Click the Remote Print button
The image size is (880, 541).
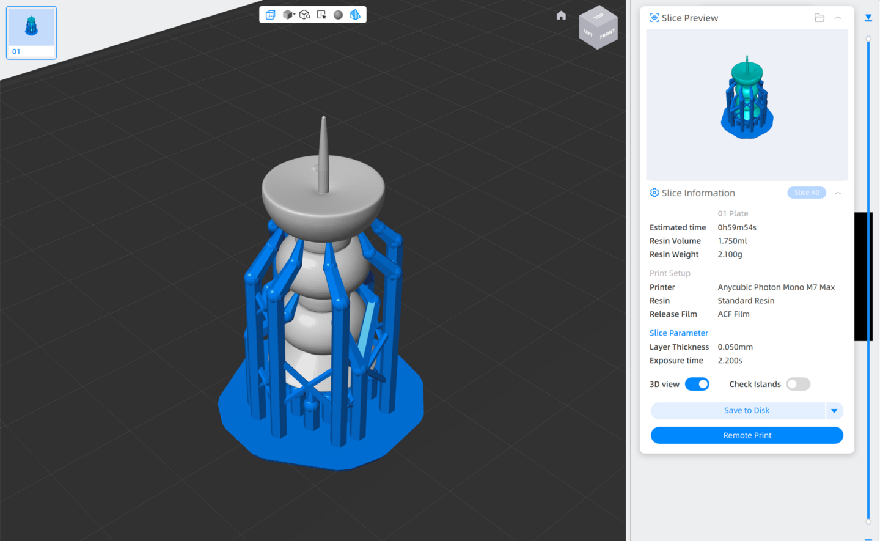tap(747, 435)
